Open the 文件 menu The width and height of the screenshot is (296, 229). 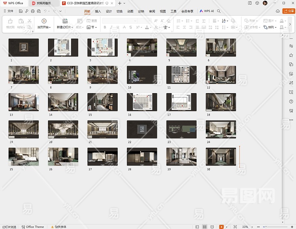click(8, 11)
